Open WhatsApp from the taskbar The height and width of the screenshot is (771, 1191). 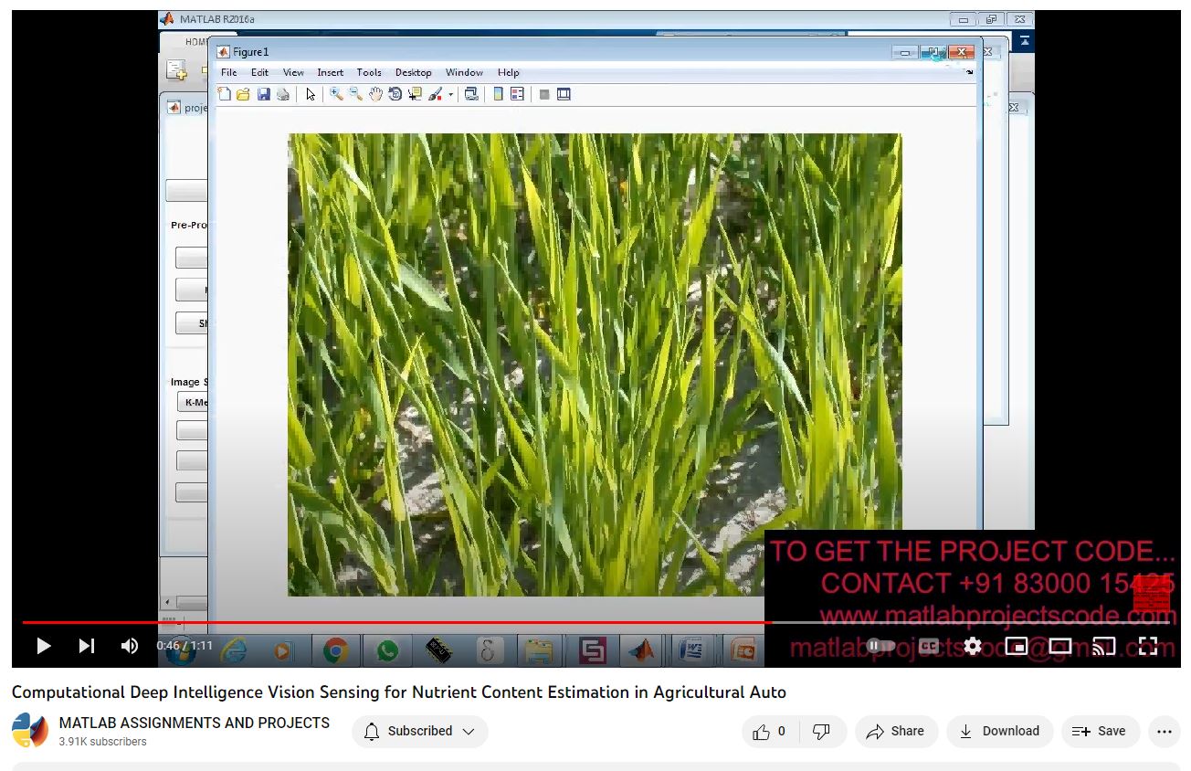coord(387,650)
